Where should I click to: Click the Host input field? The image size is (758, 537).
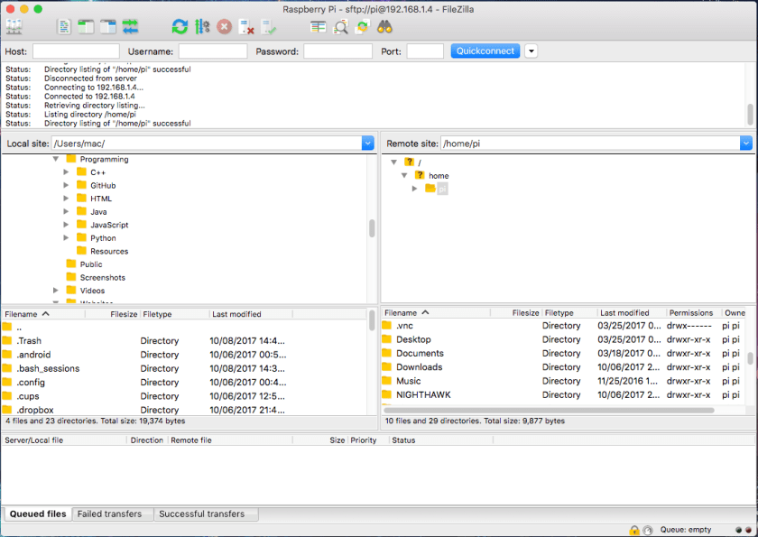[76, 51]
